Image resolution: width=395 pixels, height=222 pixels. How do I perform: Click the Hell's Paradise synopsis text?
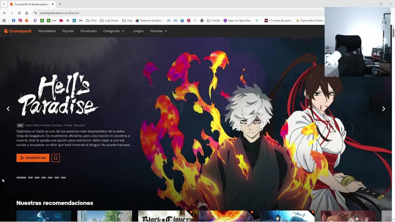pyautogui.click(x=74, y=138)
